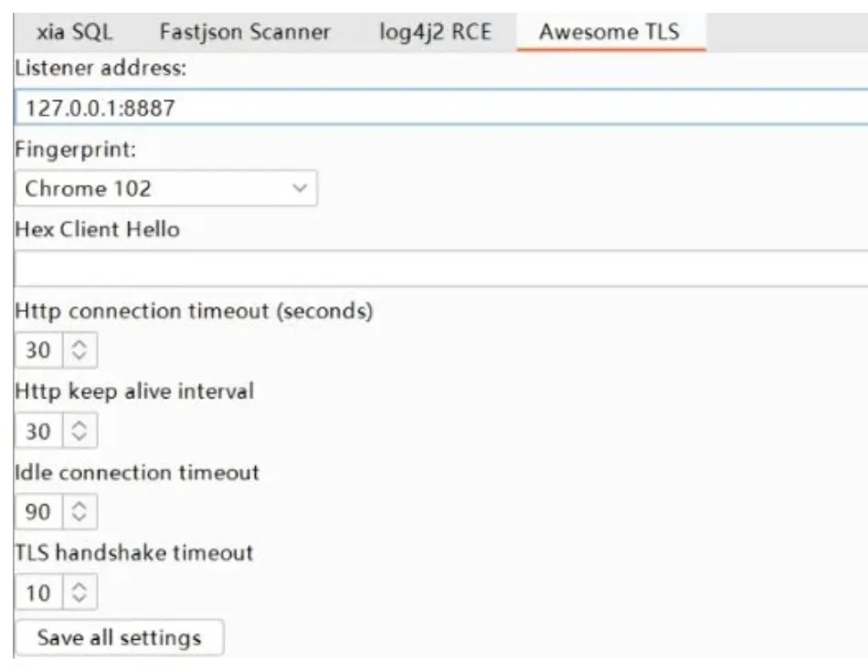This screenshot has width=868, height=670.
Task: Increase Http connection timeout with up arrow
Action: (79, 344)
